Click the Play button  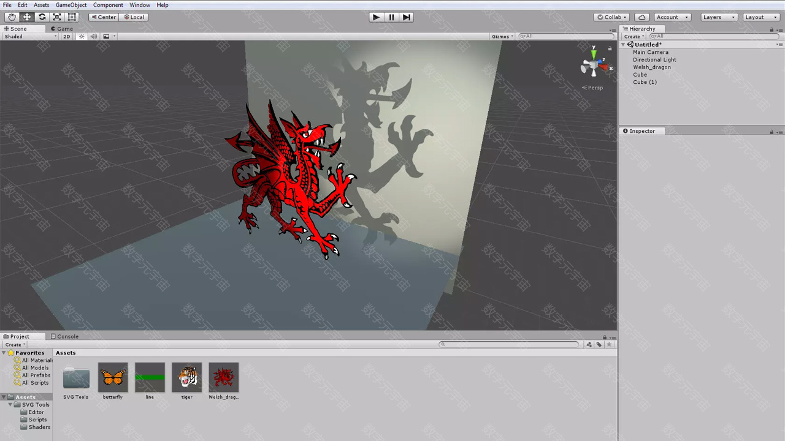pos(376,17)
